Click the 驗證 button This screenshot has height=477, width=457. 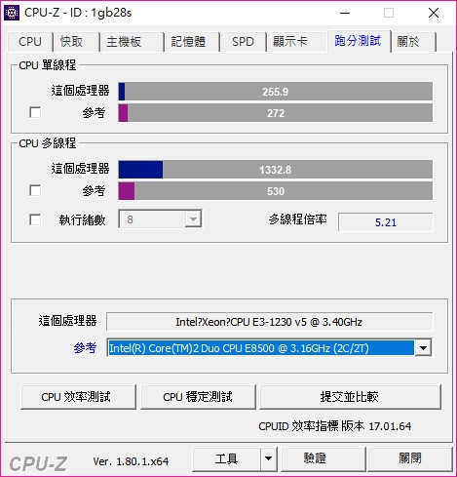click(x=324, y=458)
